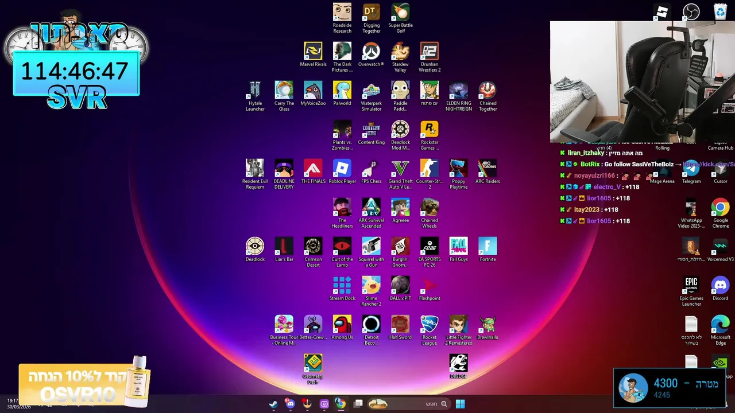
Task: Select Carry The Glass shortcut
Action: coord(284,96)
